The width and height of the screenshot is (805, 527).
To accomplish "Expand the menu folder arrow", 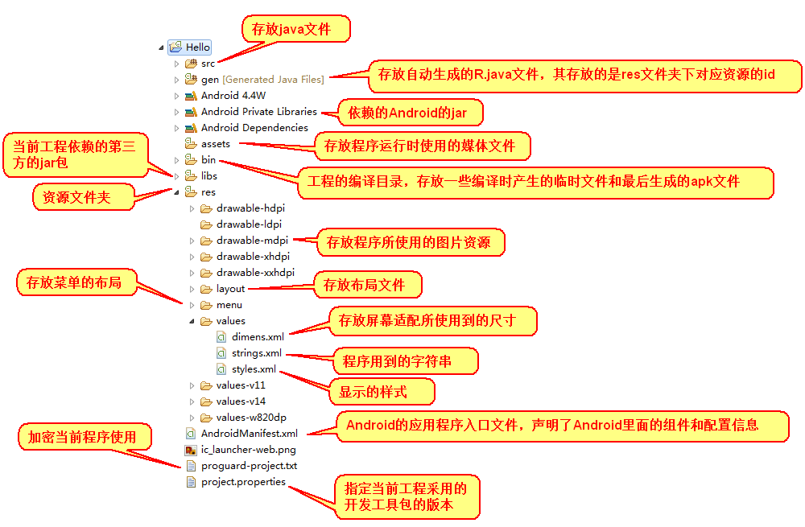I will tap(192, 305).
